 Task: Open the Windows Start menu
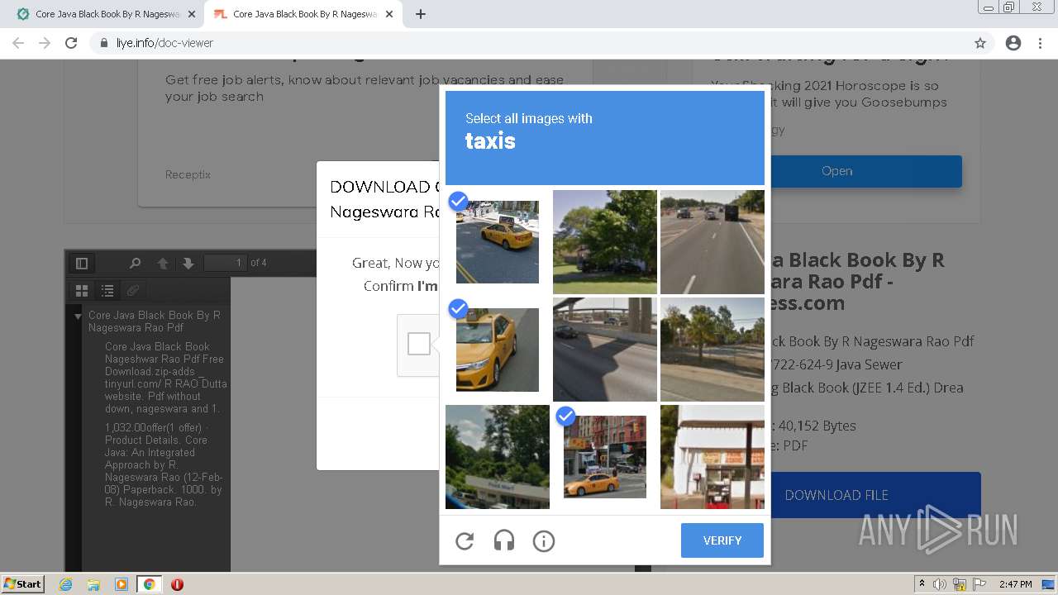(x=22, y=584)
